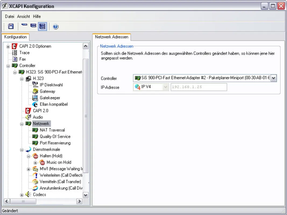Screen dimensions: 287x215
Task: Minimize the XCAPI Konfiguration window
Action: [x=264, y=6]
